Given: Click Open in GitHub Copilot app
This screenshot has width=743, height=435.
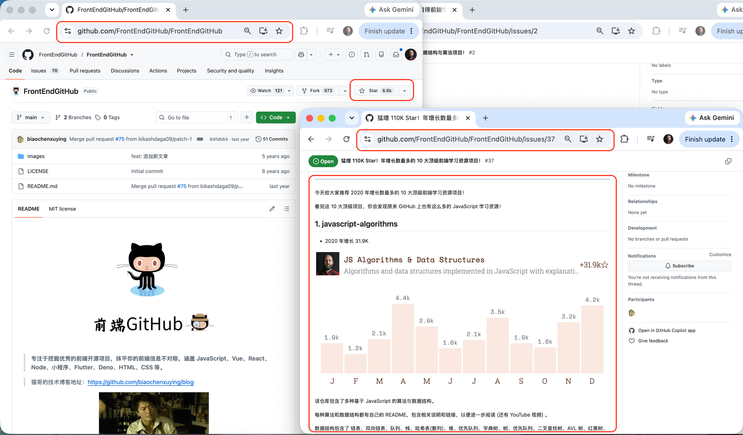Looking at the screenshot, I should tap(666, 331).
